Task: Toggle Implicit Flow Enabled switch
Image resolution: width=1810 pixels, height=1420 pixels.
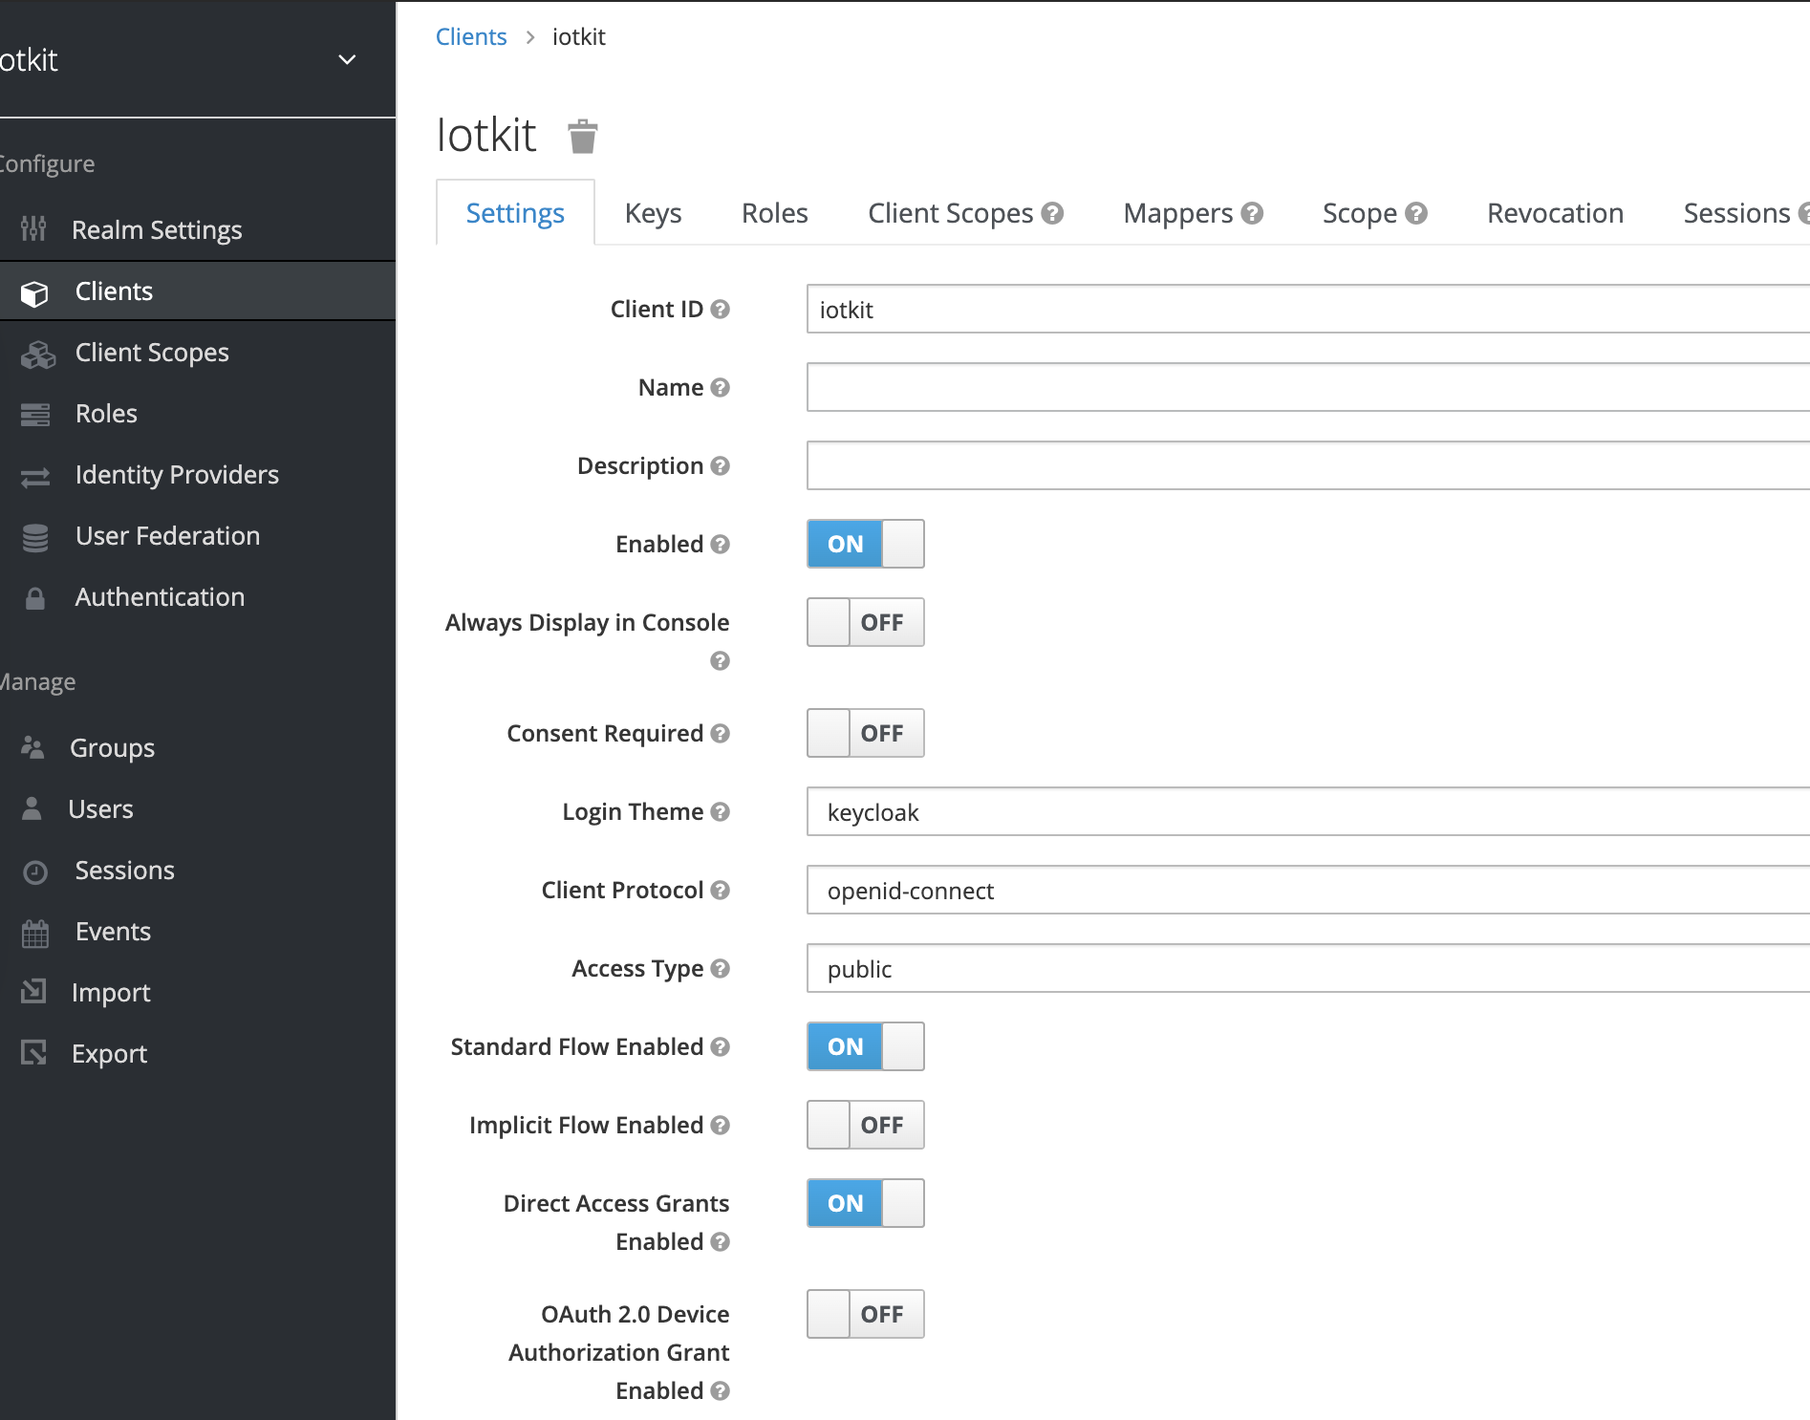Action: click(866, 1125)
